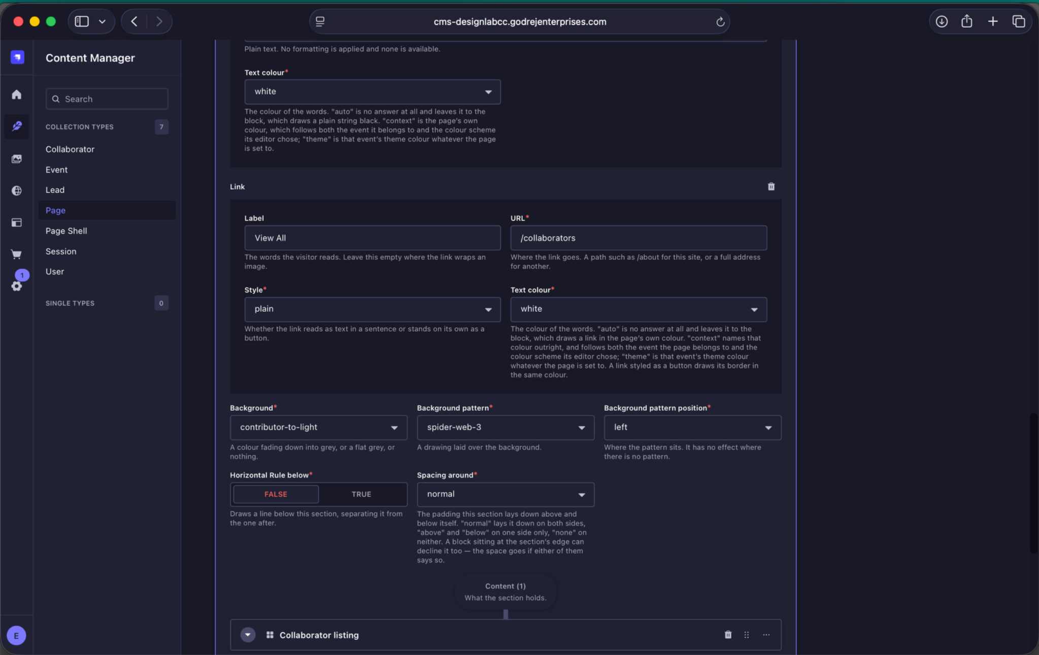The width and height of the screenshot is (1039, 655).
Task: Toggle Safari sidebar button
Action: 82,21
